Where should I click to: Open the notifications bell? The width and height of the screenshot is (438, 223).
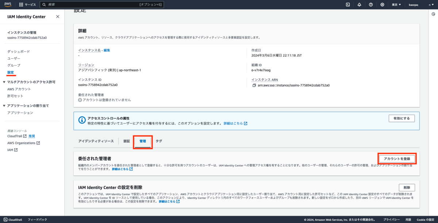[x=359, y=5]
